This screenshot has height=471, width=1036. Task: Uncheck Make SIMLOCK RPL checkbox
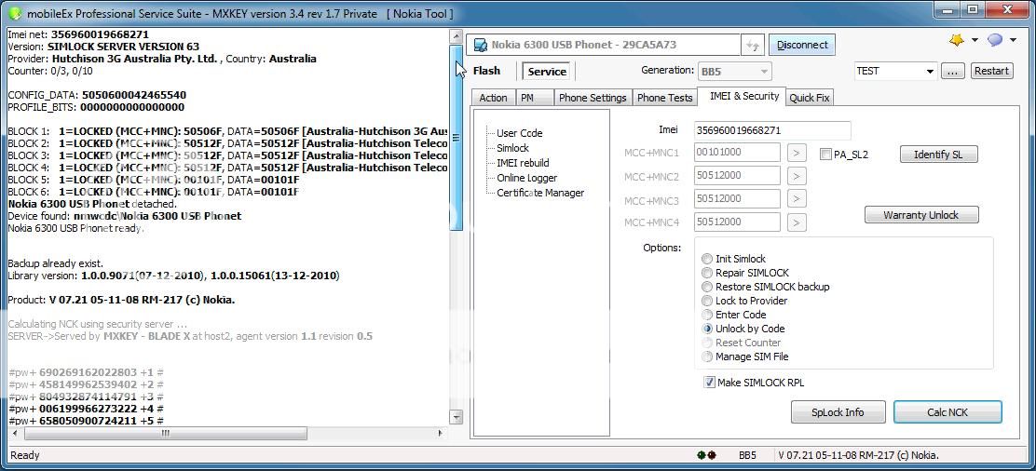point(710,383)
